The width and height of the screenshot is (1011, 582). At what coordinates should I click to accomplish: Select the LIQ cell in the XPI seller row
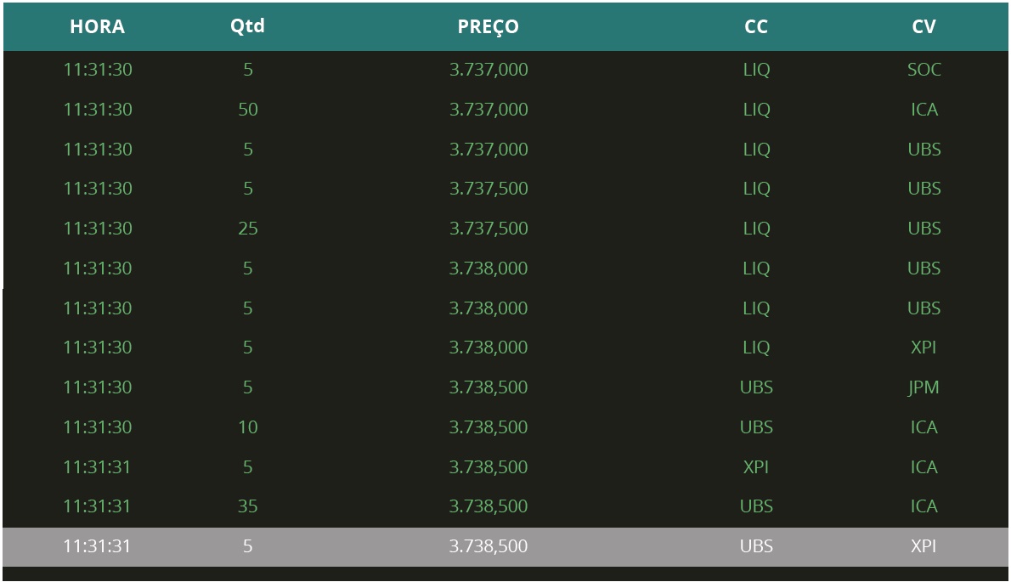756,348
